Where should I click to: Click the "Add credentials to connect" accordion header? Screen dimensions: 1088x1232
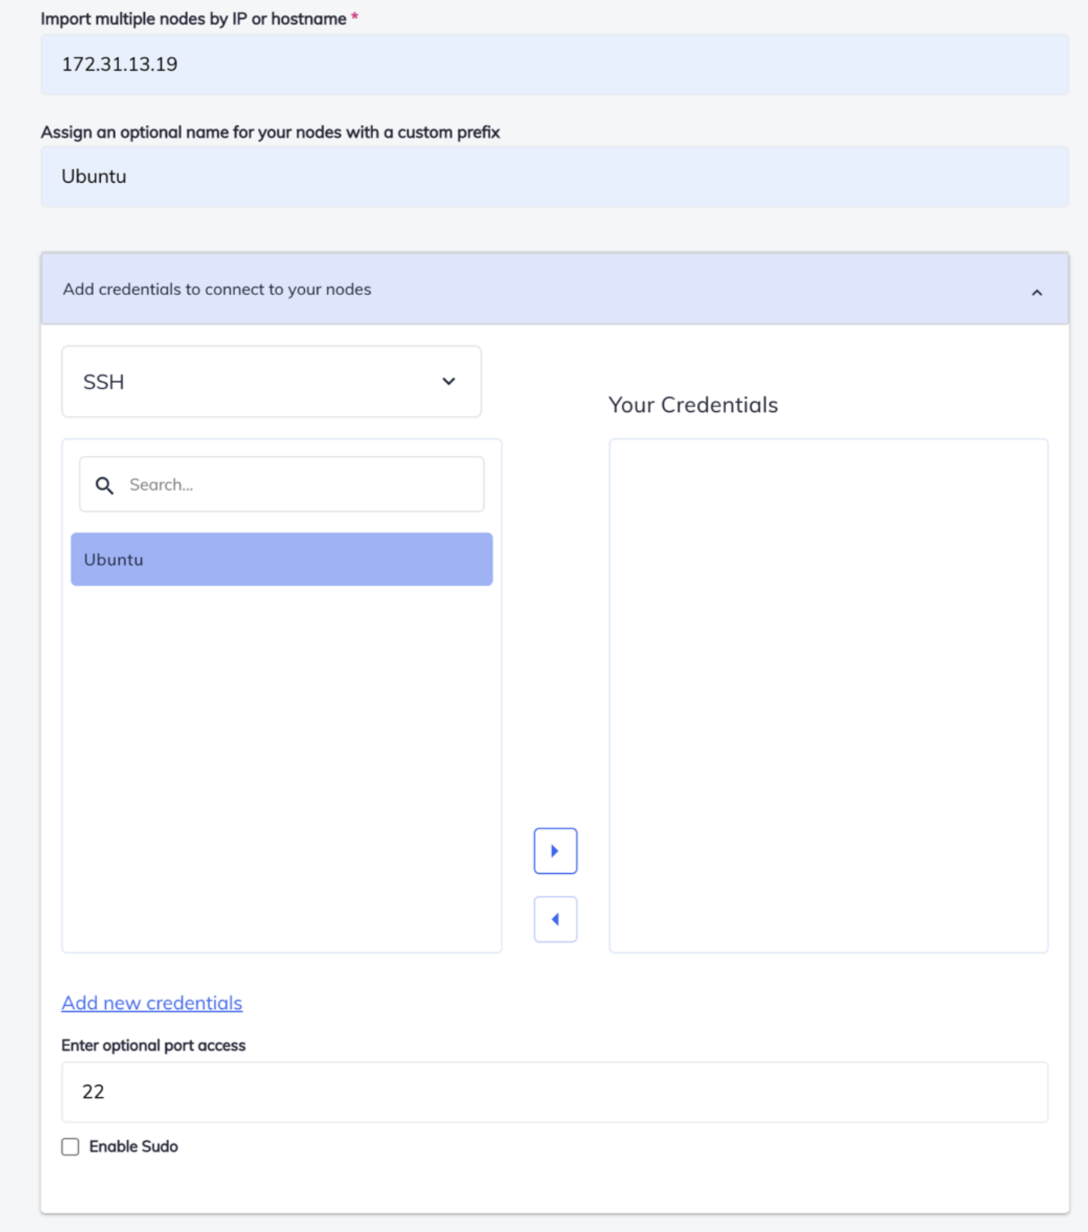[531, 289]
